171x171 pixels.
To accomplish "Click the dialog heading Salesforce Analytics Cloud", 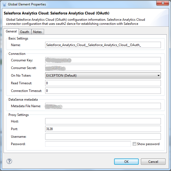I will 56,13.
